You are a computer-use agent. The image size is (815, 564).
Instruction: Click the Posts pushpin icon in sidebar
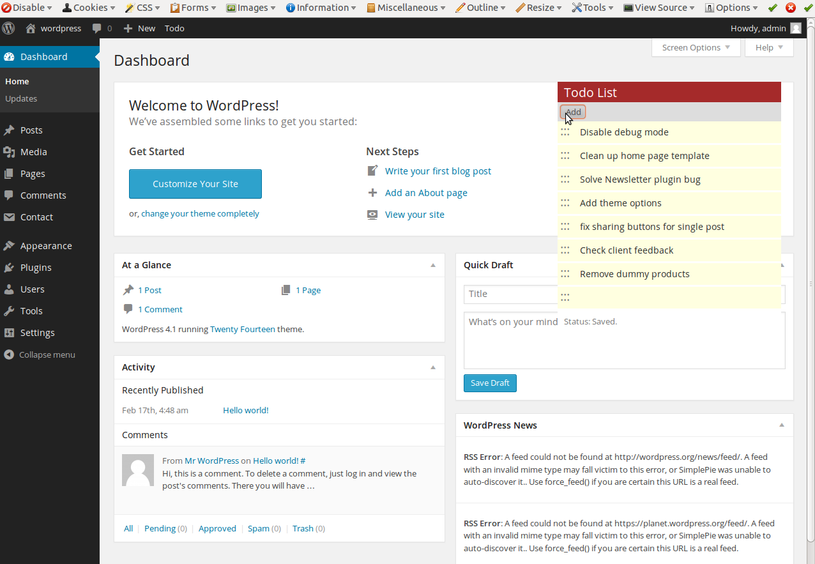(x=9, y=130)
